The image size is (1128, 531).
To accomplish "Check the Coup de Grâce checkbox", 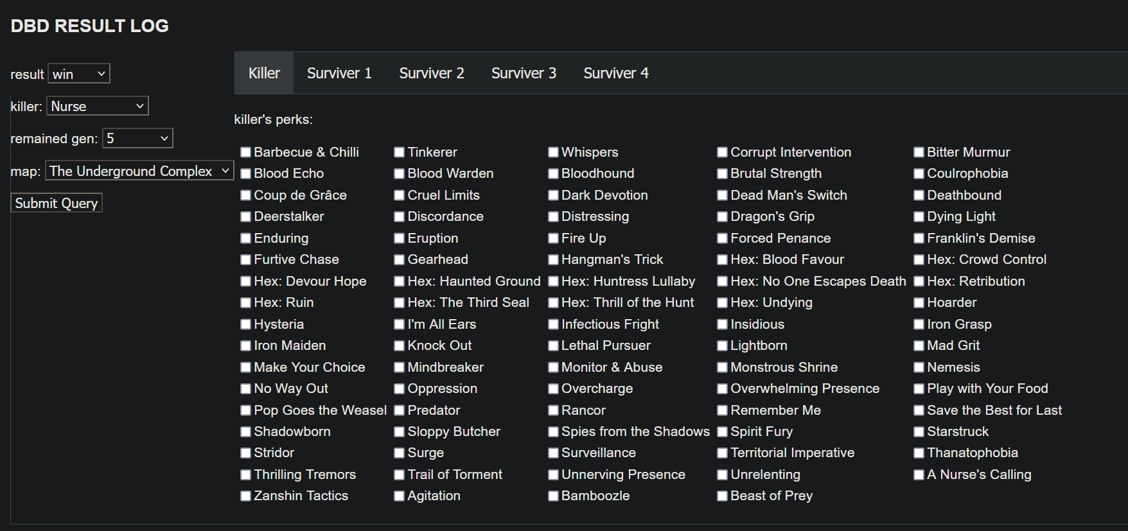I will click(x=245, y=195).
